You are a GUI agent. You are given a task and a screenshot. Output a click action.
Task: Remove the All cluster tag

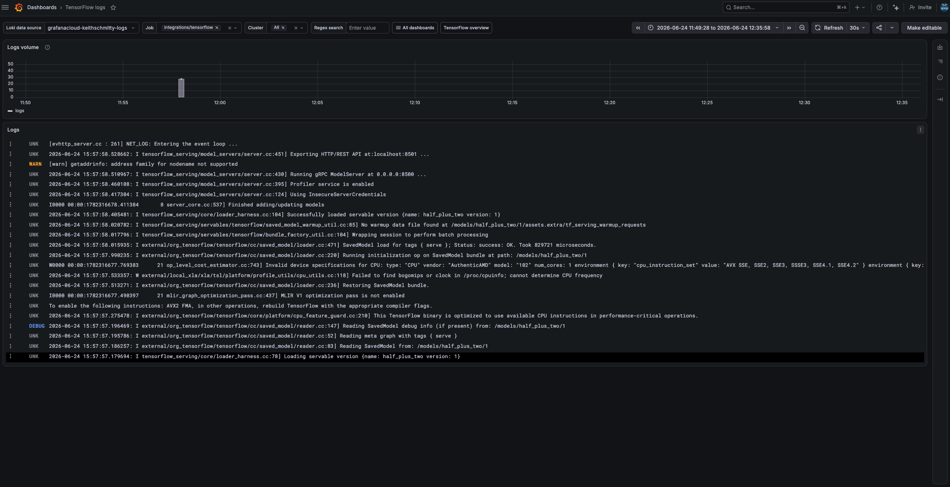pyautogui.click(x=283, y=28)
